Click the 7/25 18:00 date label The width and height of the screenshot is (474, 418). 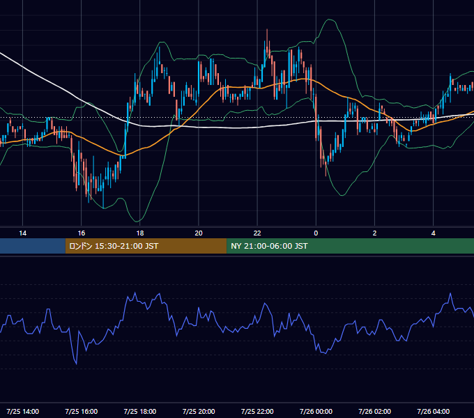pos(140,411)
